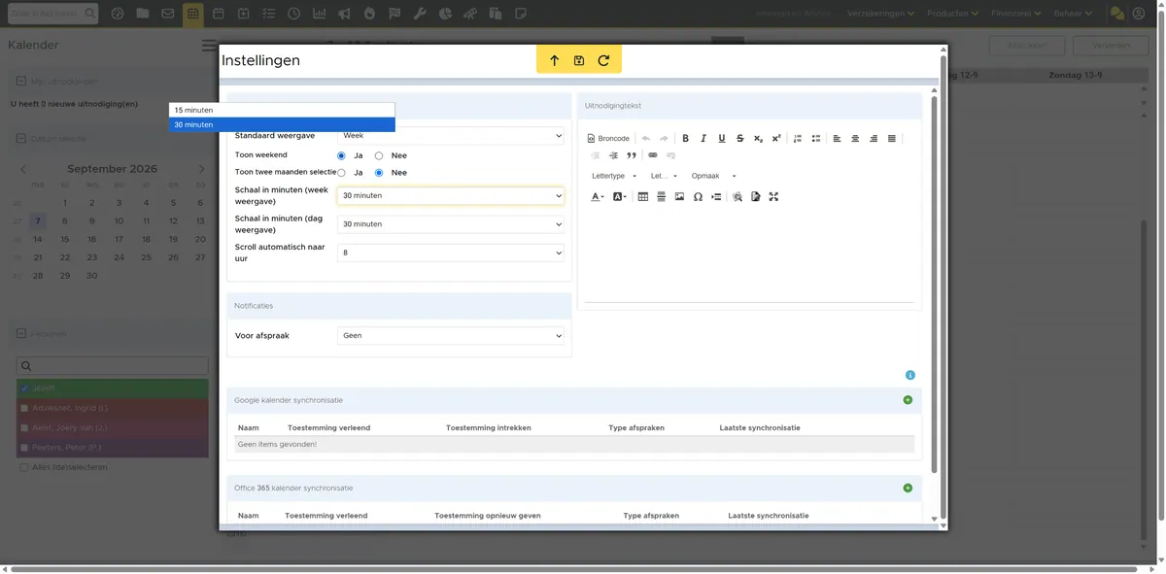The height and width of the screenshot is (574, 1166).
Task: Select Nee for Toon weekend
Action: tap(379, 155)
